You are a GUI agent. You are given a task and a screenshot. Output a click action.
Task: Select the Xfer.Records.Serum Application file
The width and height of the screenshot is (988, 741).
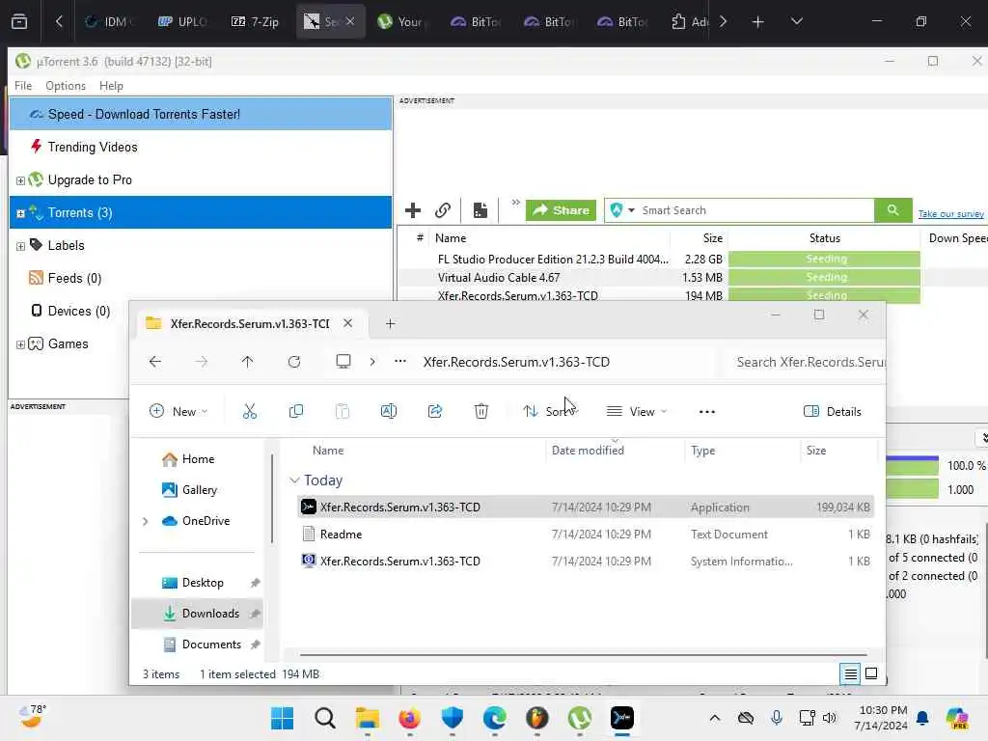click(586, 508)
